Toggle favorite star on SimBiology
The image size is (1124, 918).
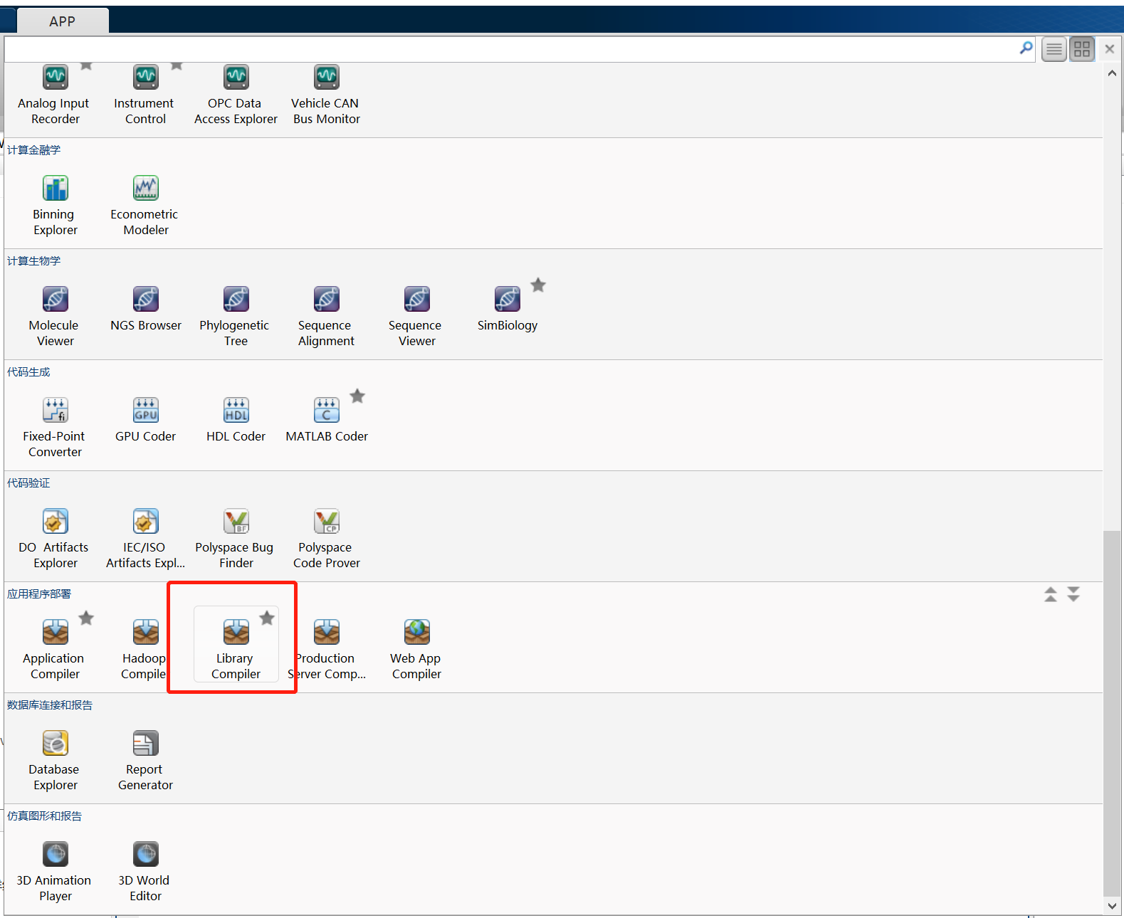pos(538,285)
